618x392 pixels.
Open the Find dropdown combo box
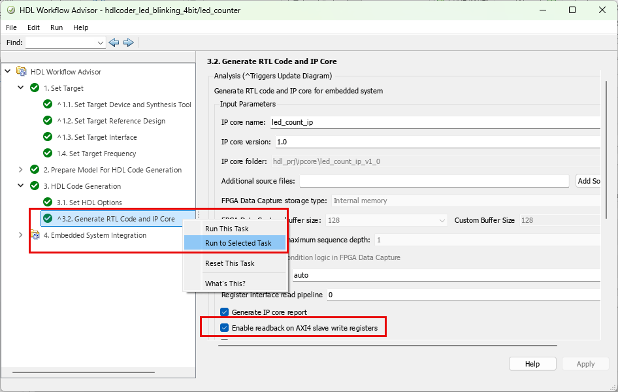[101, 42]
